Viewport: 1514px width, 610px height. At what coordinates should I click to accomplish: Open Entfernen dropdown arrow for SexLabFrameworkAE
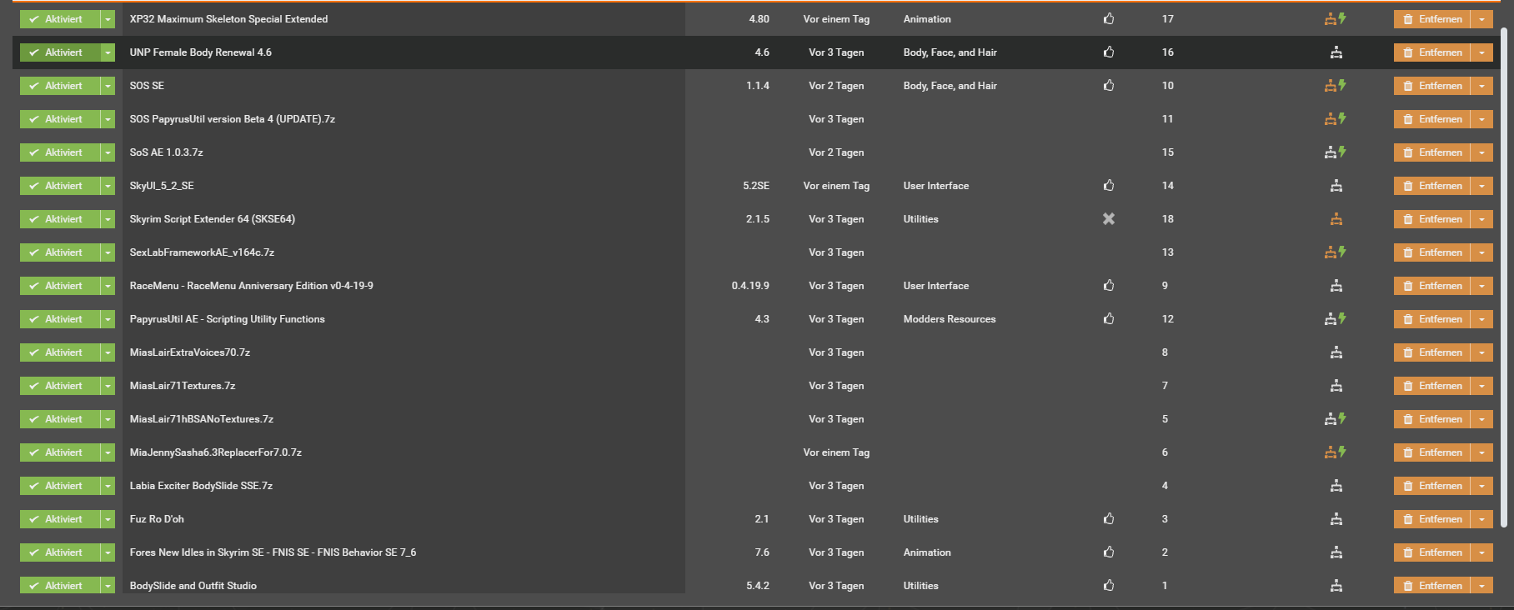click(1481, 252)
